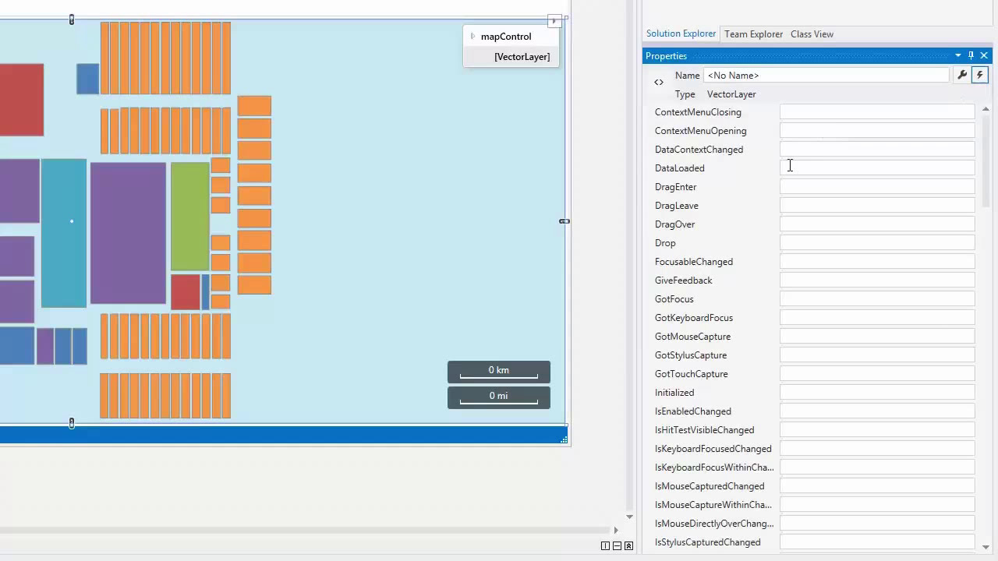
Task: Click the lightning bolt events button
Action: point(980,75)
